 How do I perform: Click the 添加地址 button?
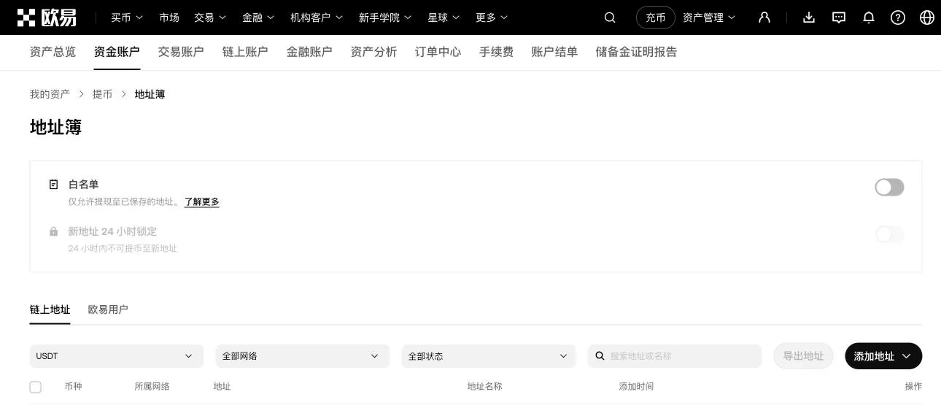[883, 356]
